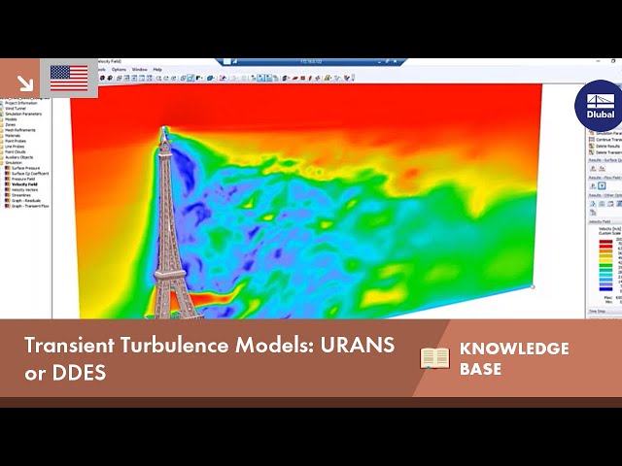Select Project Information in the navigator tree
Image resolution: width=622 pixels, height=466 pixels.
[21, 103]
